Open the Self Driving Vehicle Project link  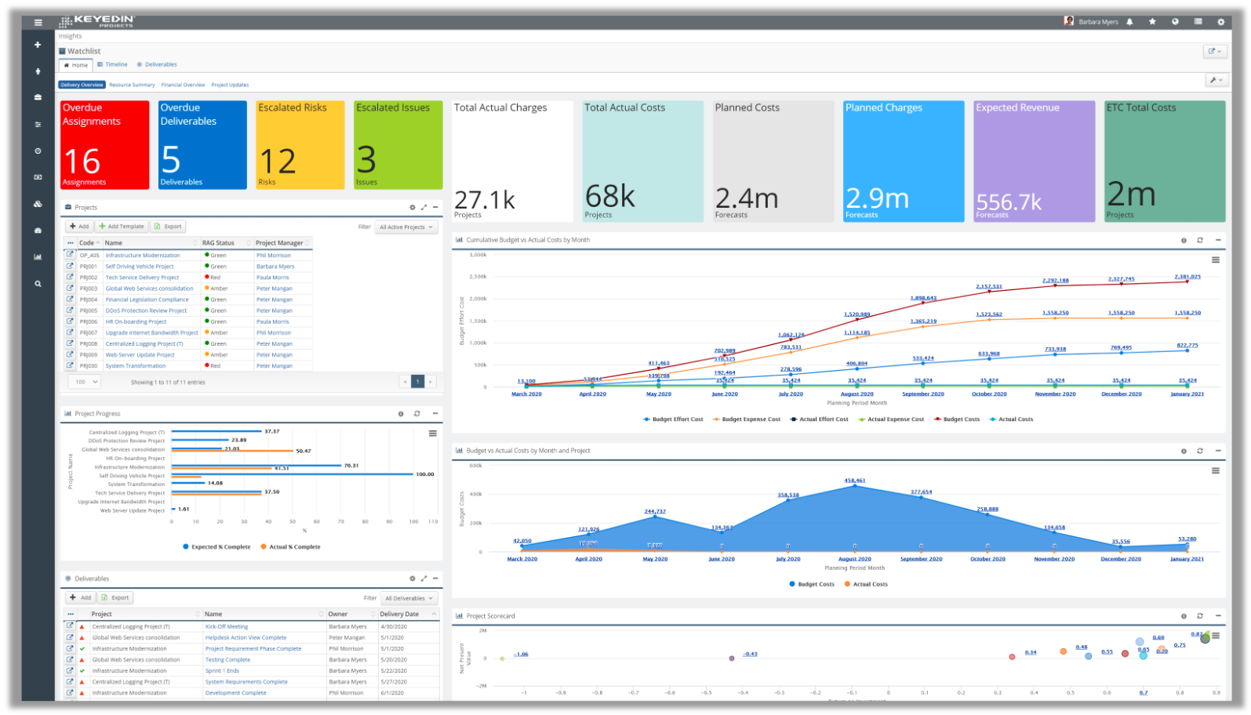pos(140,267)
